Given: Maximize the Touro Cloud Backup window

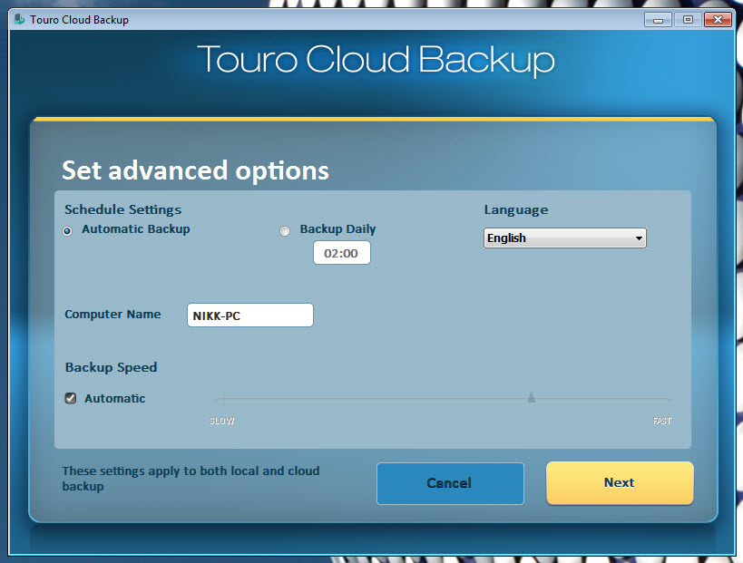Looking at the screenshot, I should (688, 20).
